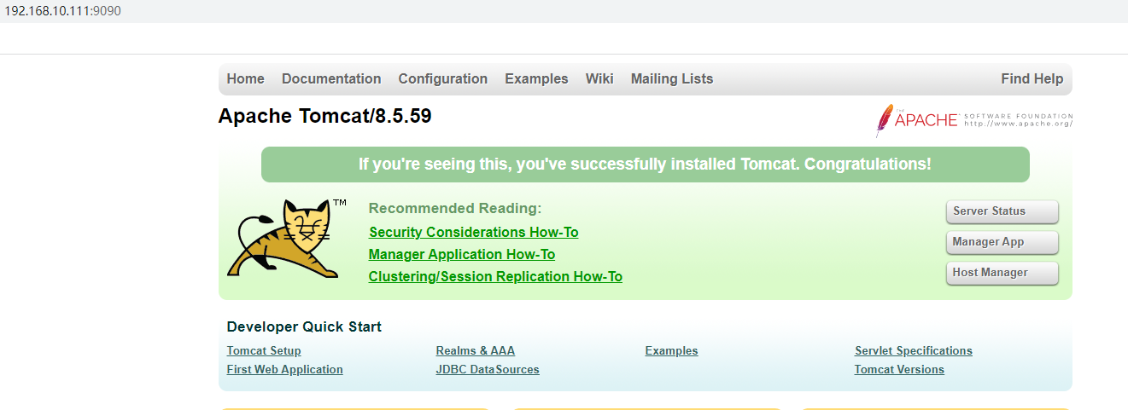Open Mailing Lists in the navigation bar
Viewport: 1128px width, 410px height.
tap(672, 78)
